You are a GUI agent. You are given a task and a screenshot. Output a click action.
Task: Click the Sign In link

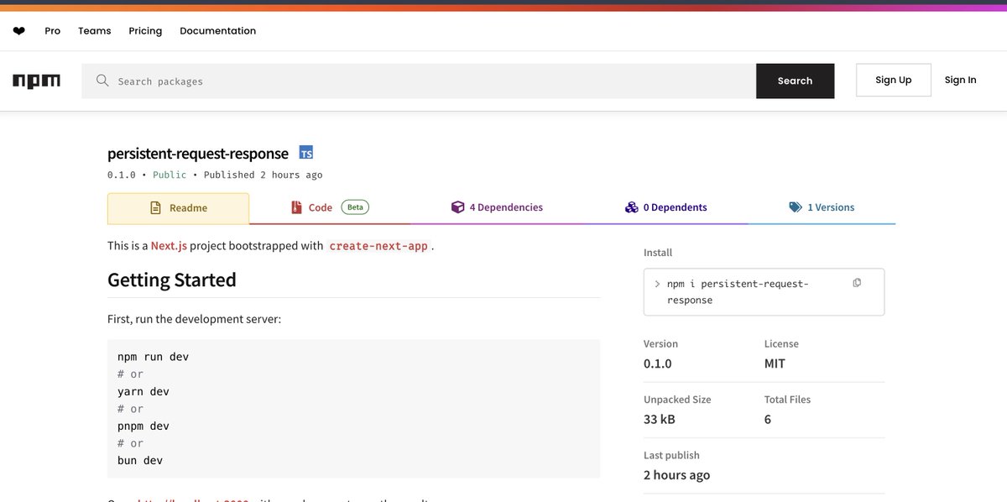(960, 80)
